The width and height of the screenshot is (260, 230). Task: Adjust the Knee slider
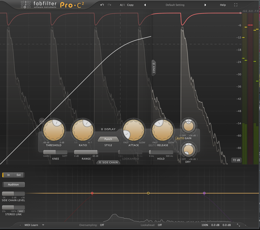[x=55, y=152]
